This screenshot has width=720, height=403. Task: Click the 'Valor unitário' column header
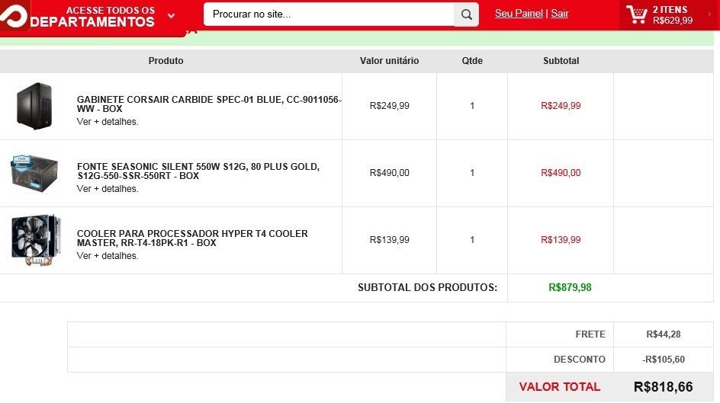(390, 60)
